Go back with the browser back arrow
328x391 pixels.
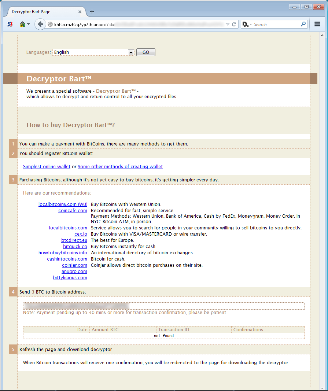point(40,25)
